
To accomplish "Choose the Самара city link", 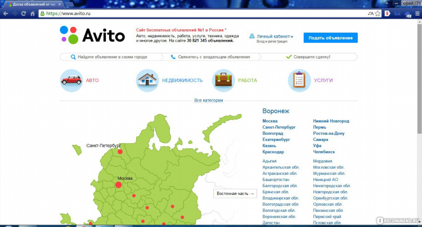I will click(x=321, y=139).
